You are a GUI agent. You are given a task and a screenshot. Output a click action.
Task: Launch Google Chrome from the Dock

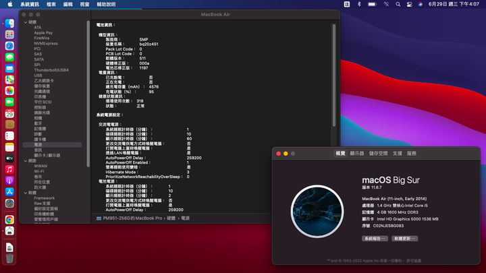click(x=9, y=220)
